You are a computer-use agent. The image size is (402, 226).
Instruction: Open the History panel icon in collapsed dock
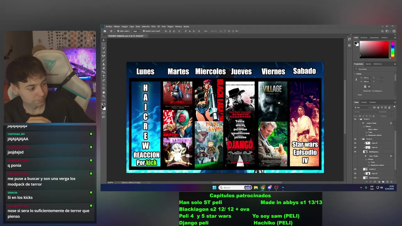click(x=350, y=39)
